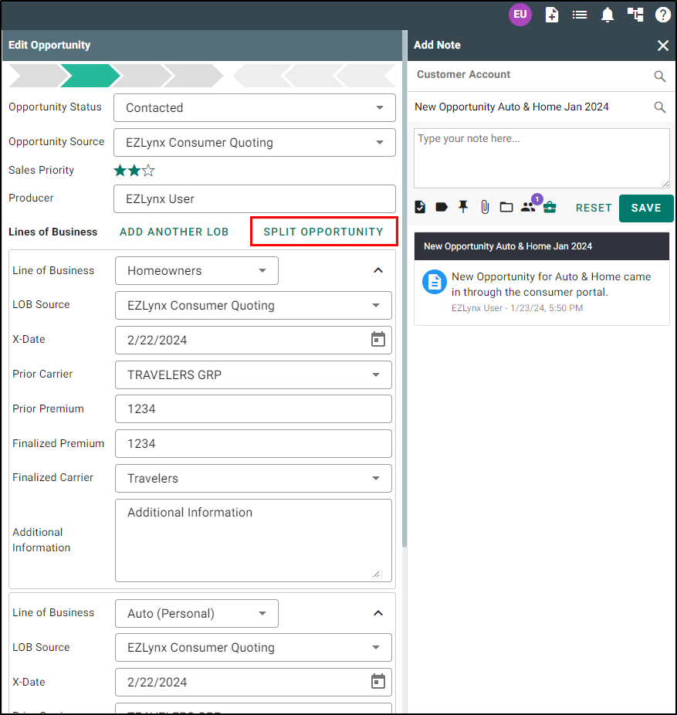Click the Customer Account search magnifier

coord(660,76)
